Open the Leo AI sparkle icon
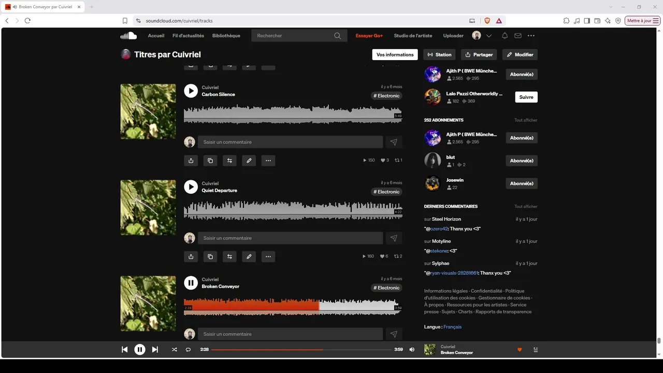Image resolution: width=663 pixels, height=373 pixels. click(608, 21)
